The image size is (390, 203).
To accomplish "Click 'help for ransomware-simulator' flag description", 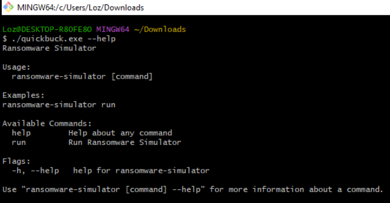I will [141, 171].
